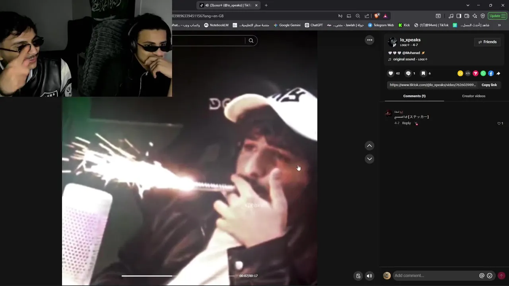Share the video to WhatsApp

pos(483,73)
